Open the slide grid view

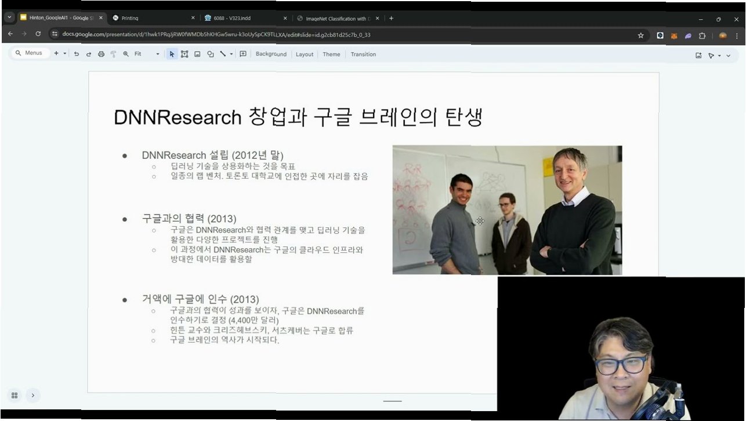click(x=15, y=395)
